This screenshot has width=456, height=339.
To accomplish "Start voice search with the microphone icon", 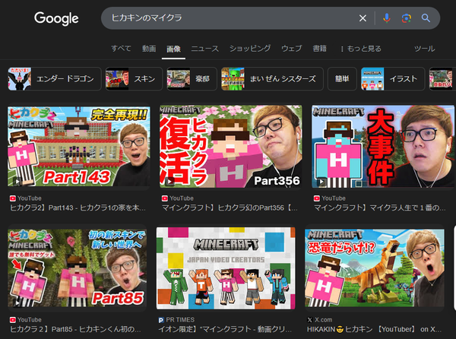I will pos(387,18).
